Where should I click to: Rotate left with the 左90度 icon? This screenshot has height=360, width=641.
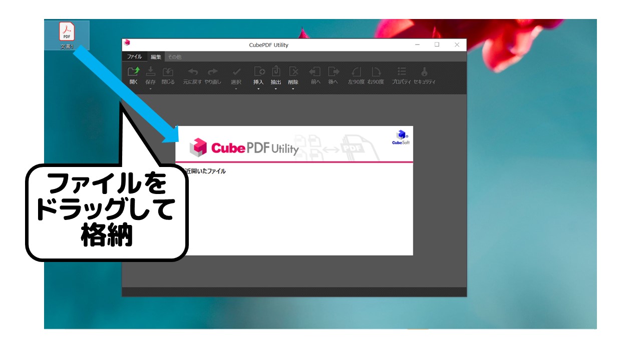(x=356, y=72)
